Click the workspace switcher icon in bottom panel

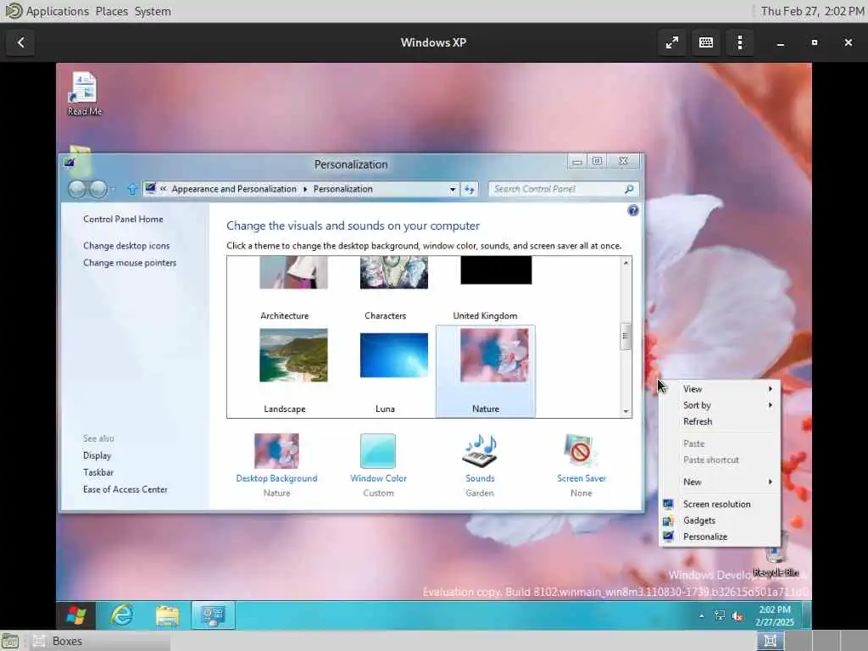[770, 641]
